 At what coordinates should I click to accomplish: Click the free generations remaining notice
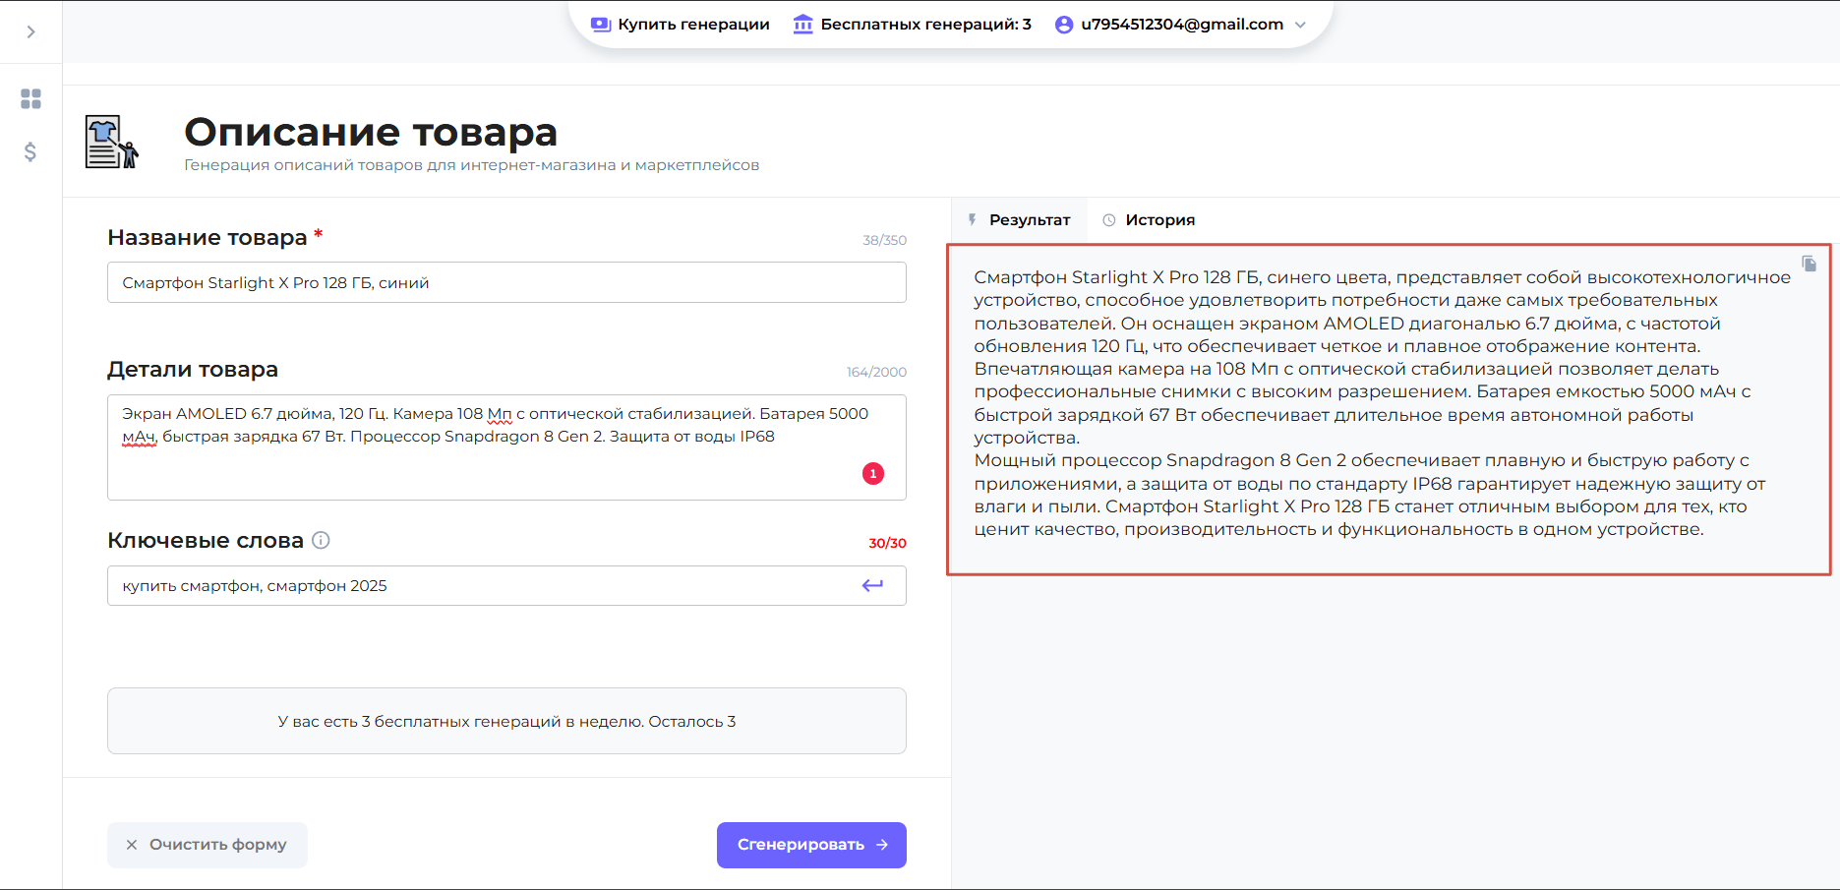tap(506, 721)
